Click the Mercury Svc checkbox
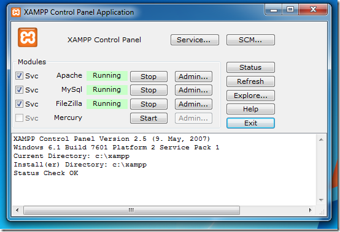 (19, 118)
